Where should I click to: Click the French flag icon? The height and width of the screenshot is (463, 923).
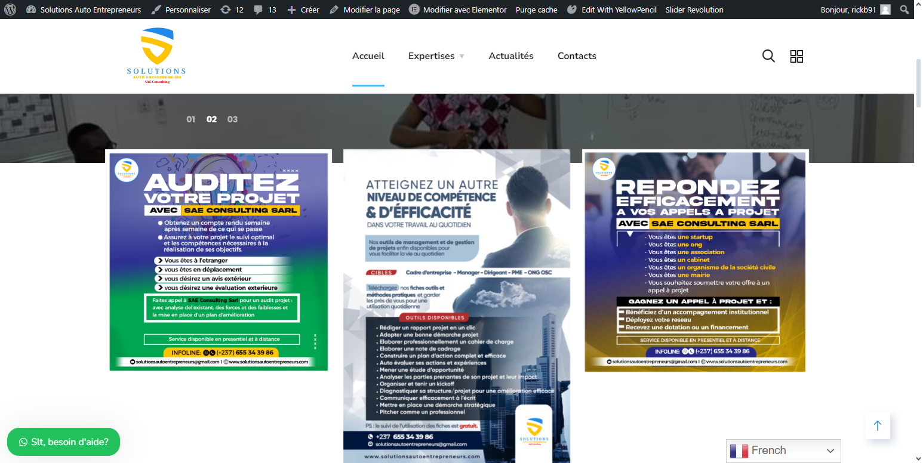(739, 451)
